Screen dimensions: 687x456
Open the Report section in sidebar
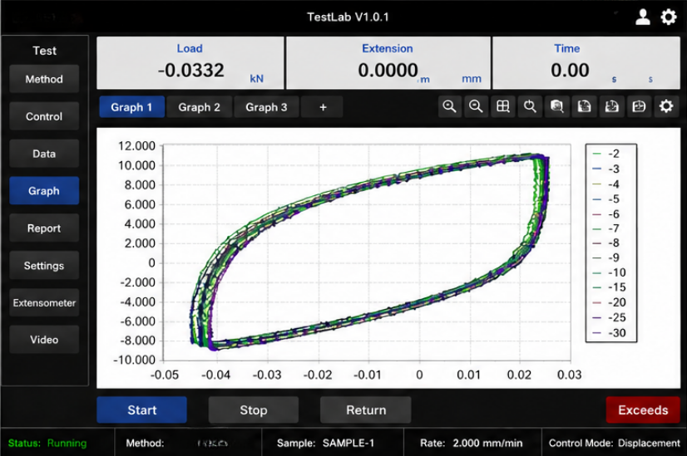click(x=44, y=228)
